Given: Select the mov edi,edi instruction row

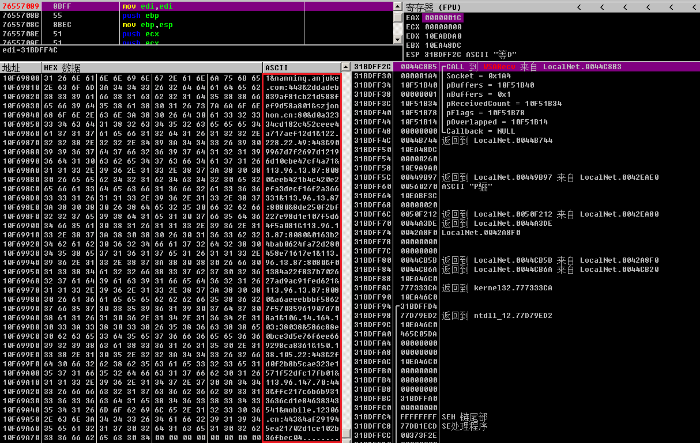Looking at the screenshot, I should [196, 6].
